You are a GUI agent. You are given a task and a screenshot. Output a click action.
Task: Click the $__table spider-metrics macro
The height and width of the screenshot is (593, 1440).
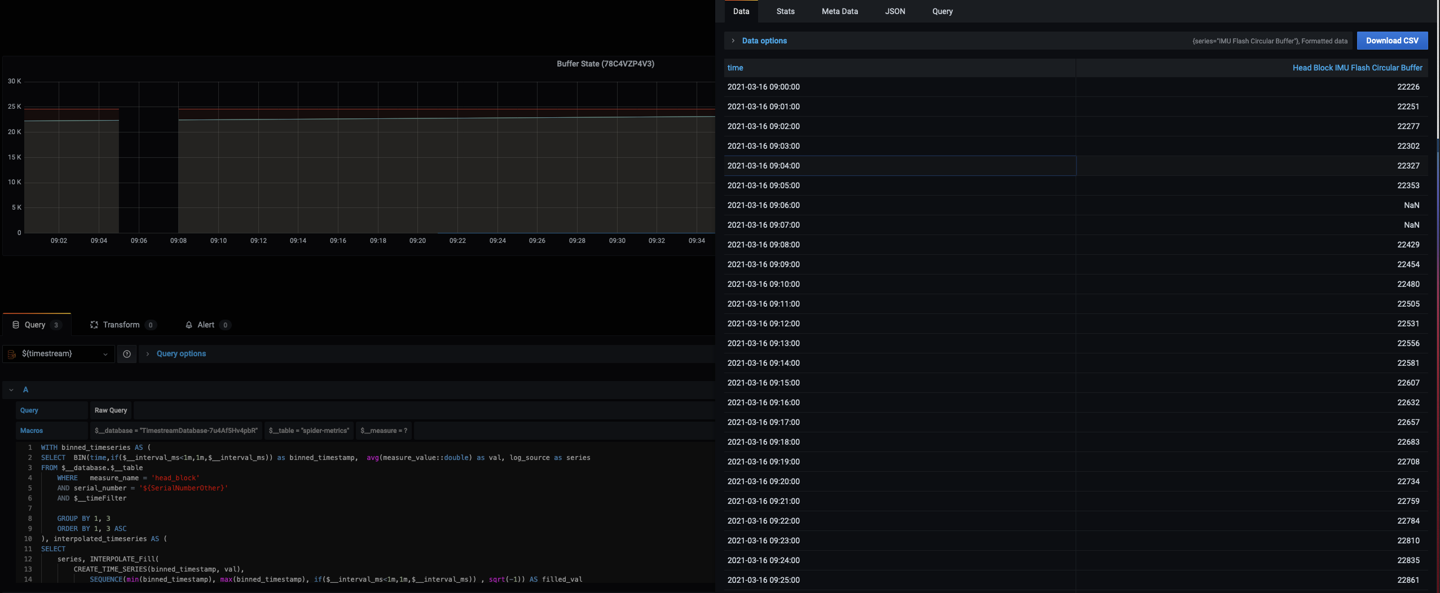(x=309, y=431)
